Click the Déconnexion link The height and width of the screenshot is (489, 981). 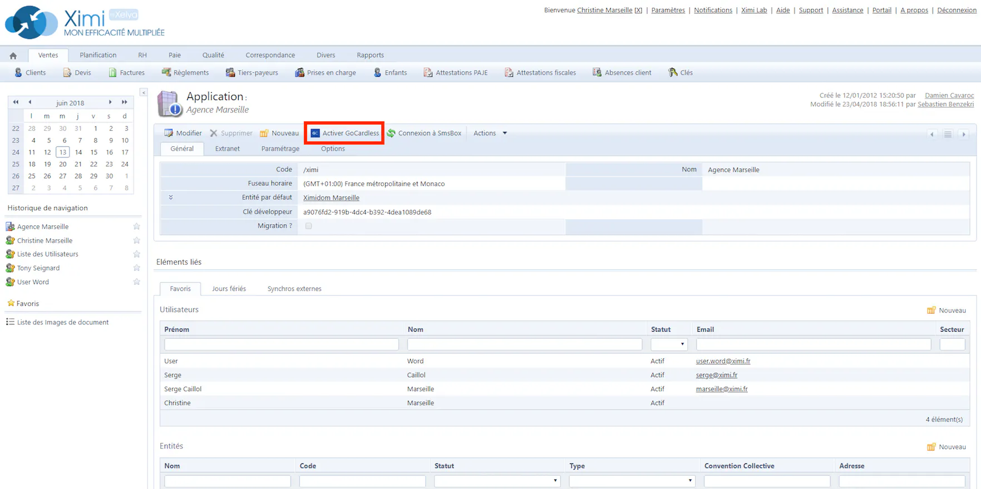pos(957,10)
